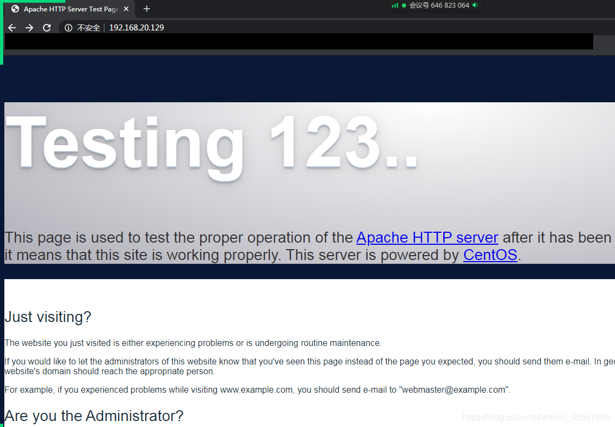Click the meeting speaker icon
This screenshot has width=615, height=427.
(x=475, y=5)
